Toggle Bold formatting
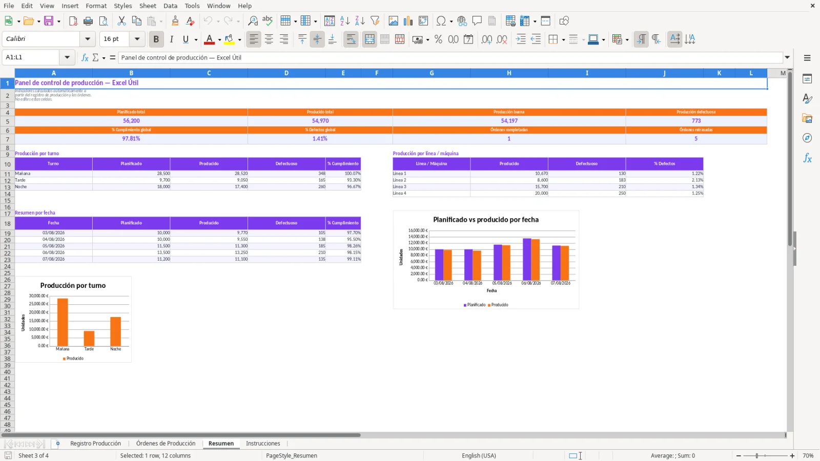 point(156,39)
